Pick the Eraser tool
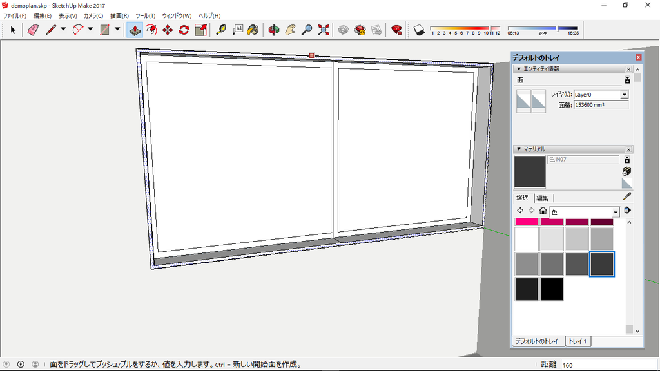Image resolution: width=660 pixels, height=371 pixels. click(34, 30)
